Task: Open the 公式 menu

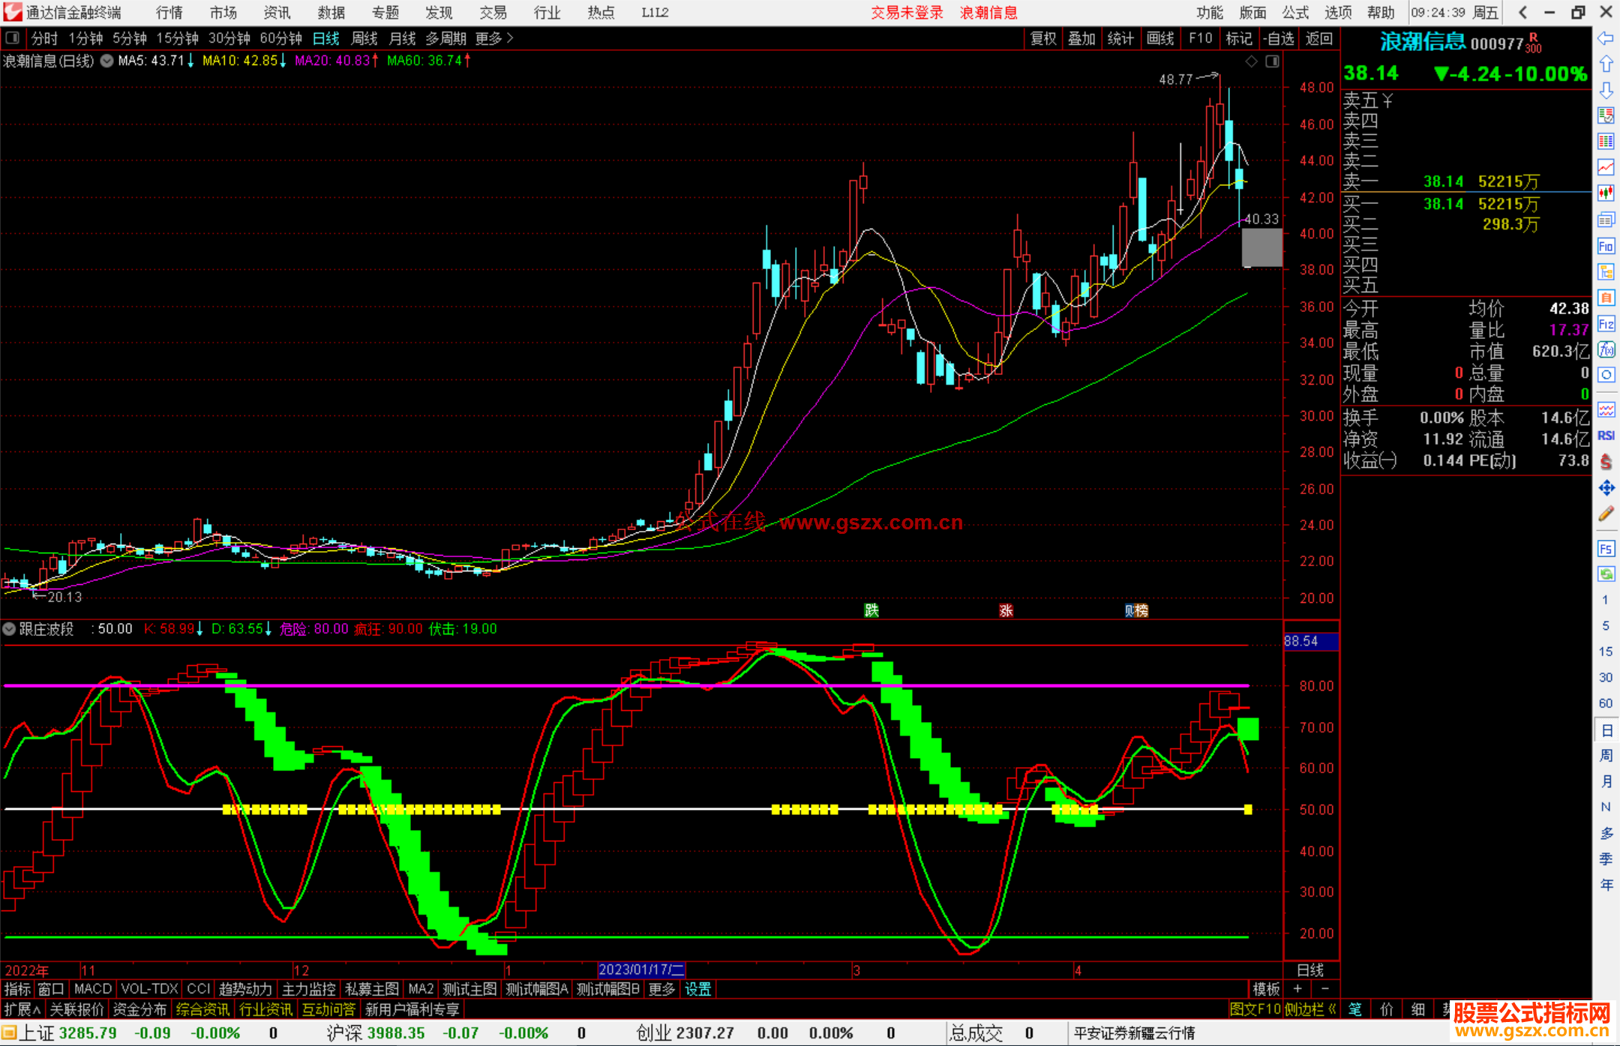Action: (1295, 13)
